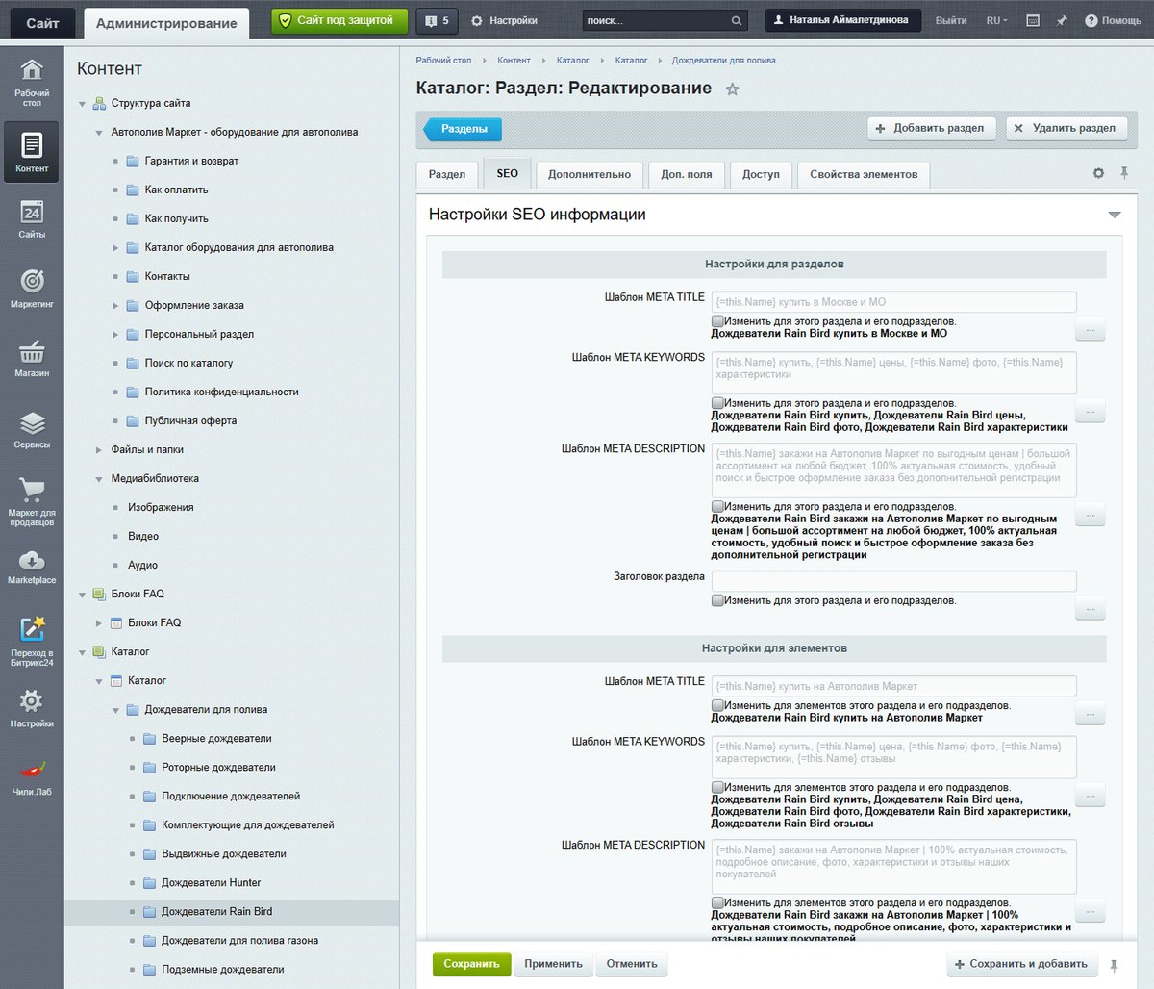
Task: Enable change checkbox under section META DESCRIPTION
Action: (x=717, y=505)
